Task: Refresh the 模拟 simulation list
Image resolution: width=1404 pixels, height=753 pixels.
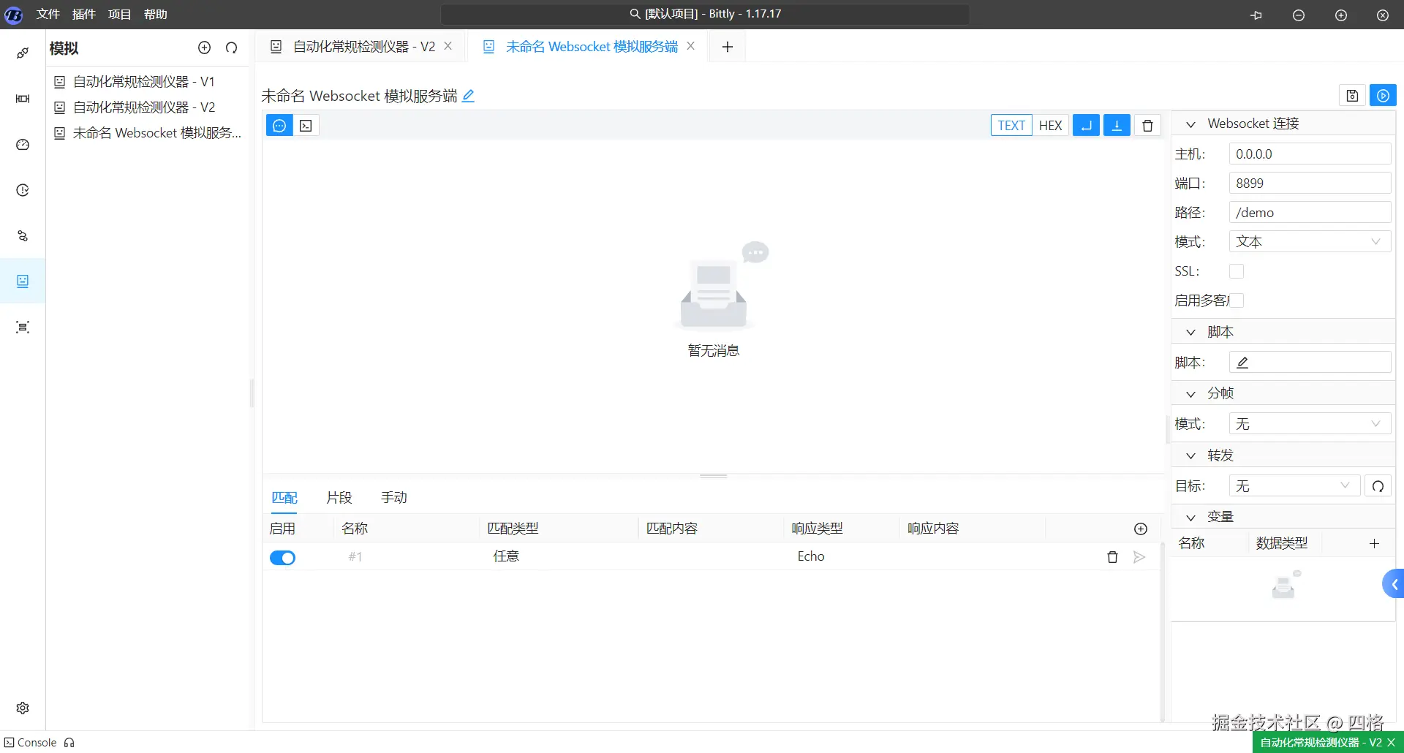Action: (232, 48)
